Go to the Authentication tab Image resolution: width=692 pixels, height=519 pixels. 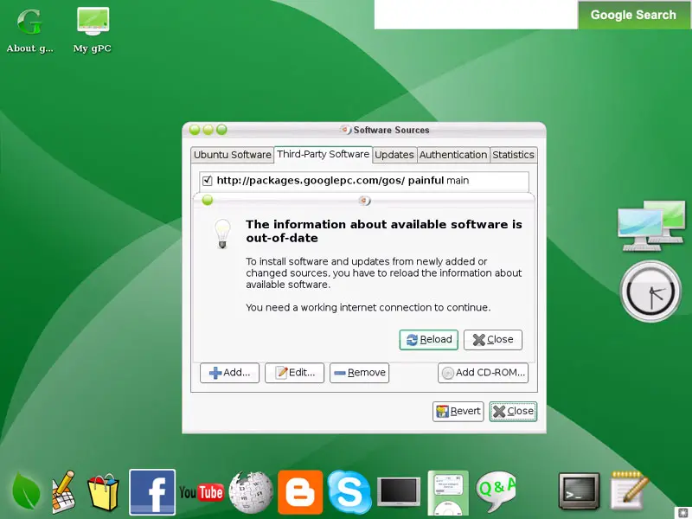click(453, 155)
